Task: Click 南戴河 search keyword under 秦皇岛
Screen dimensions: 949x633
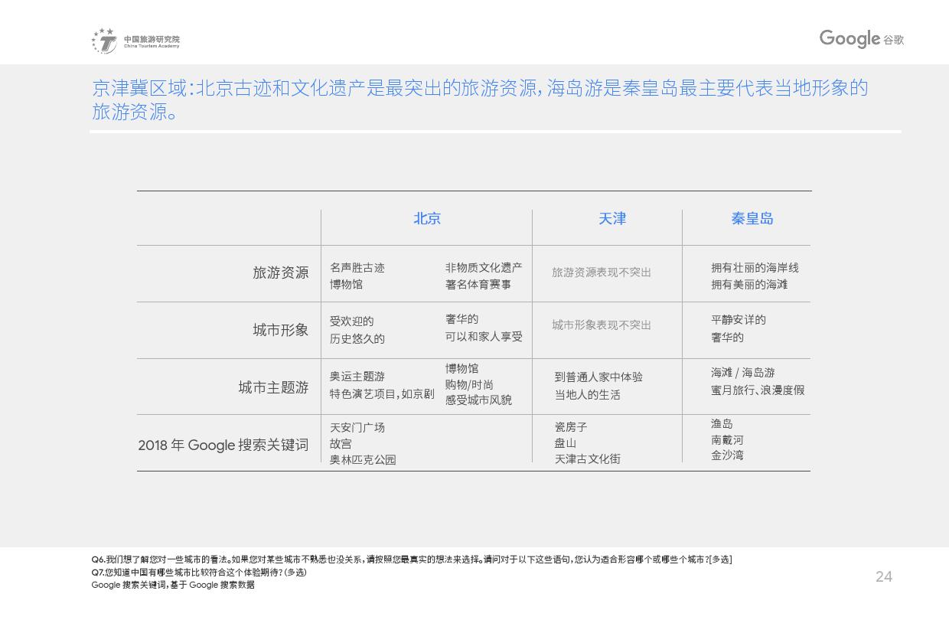Action: 726,440
